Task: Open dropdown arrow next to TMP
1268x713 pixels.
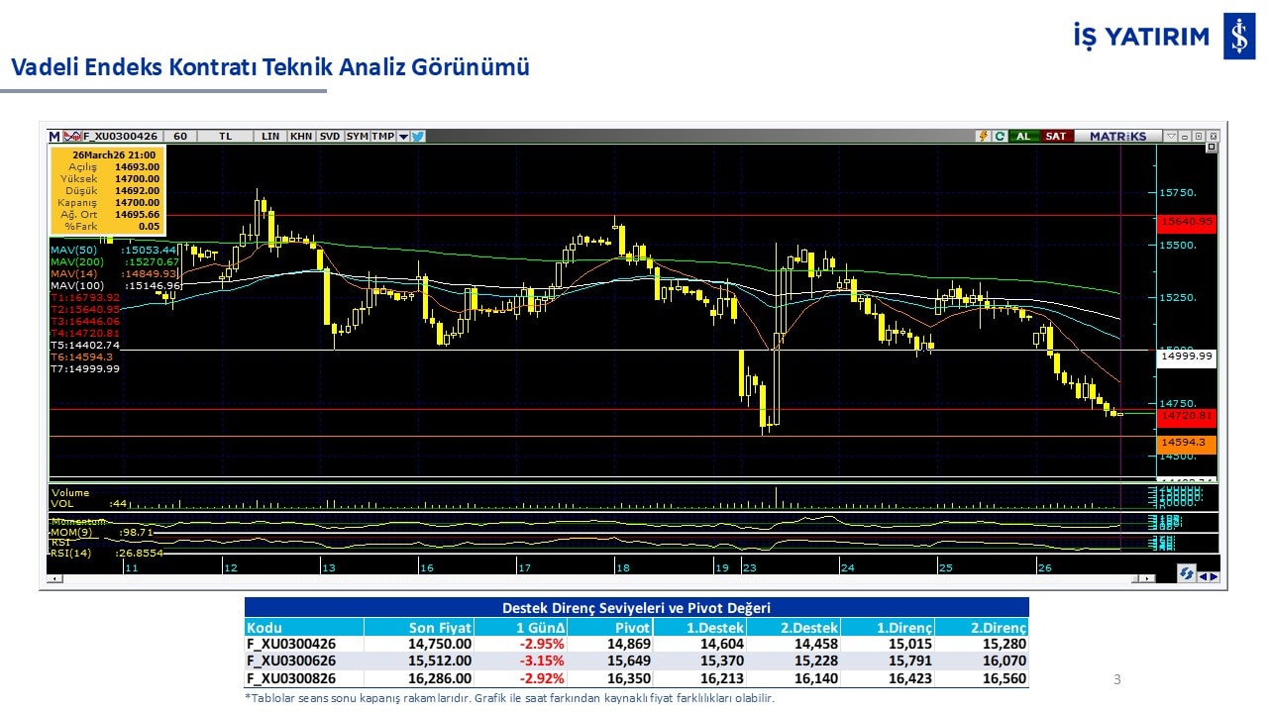Action: coord(403,137)
